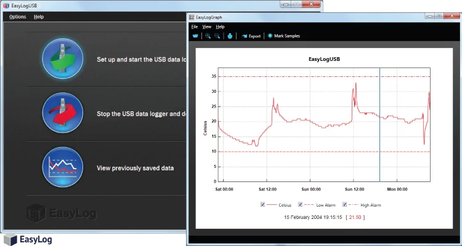Click the red reading value '21.50'
The width and height of the screenshot is (462, 246).
pos(355,218)
